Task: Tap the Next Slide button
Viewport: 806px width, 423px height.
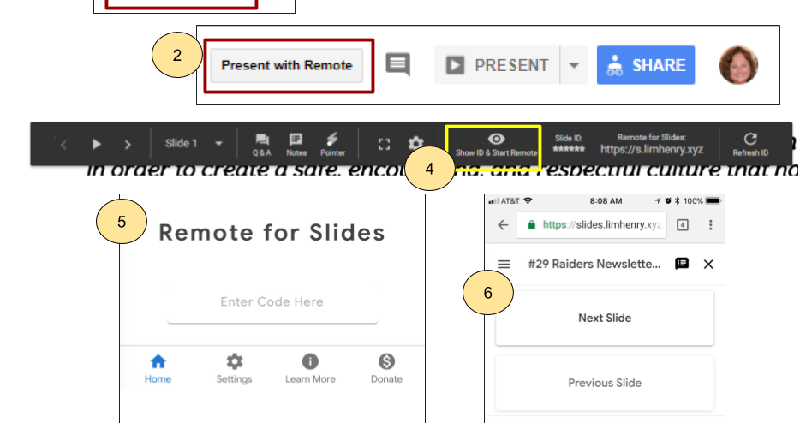Action: tap(605, 319)
